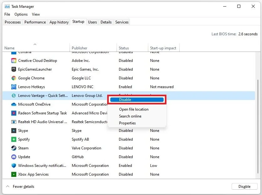Switch to the Users tab

point(92,22)
